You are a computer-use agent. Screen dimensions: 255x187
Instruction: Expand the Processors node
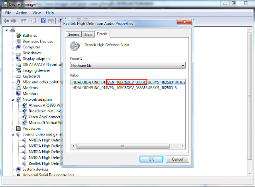13,129
